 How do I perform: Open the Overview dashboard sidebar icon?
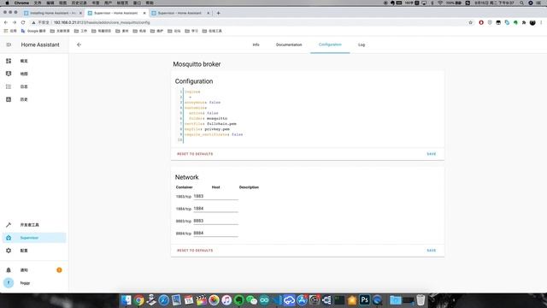[x=9, y=61]
